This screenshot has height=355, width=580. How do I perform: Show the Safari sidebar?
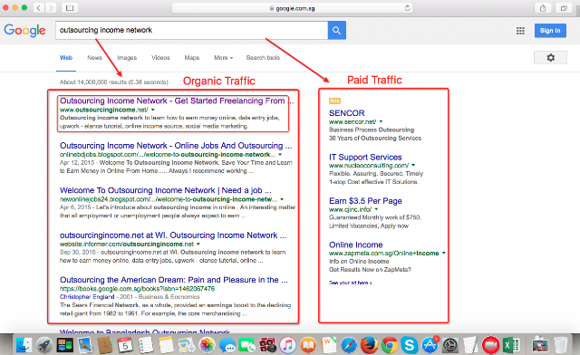[x=70, y=8]
